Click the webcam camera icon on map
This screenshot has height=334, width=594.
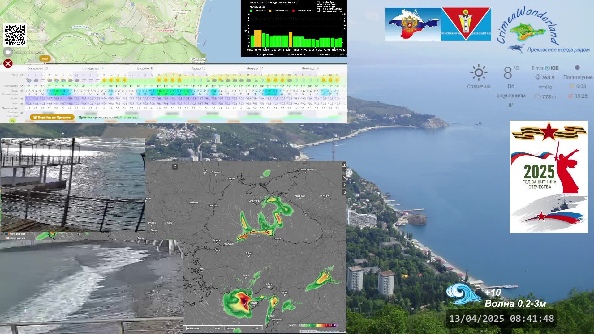tap(8, 52)
